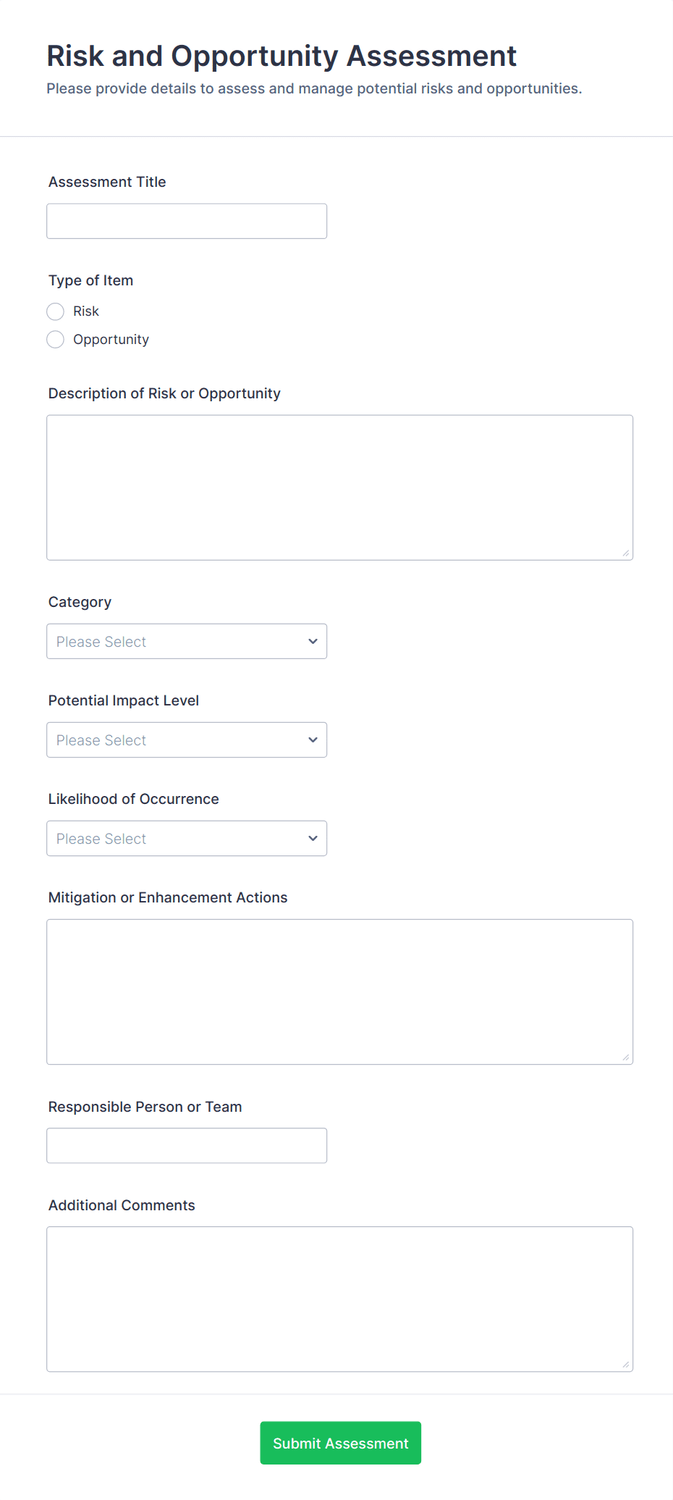The height and width of the screenshot is (1500, 673).
Task: Click the Assessment Title label
Action: tap(107, 183)
